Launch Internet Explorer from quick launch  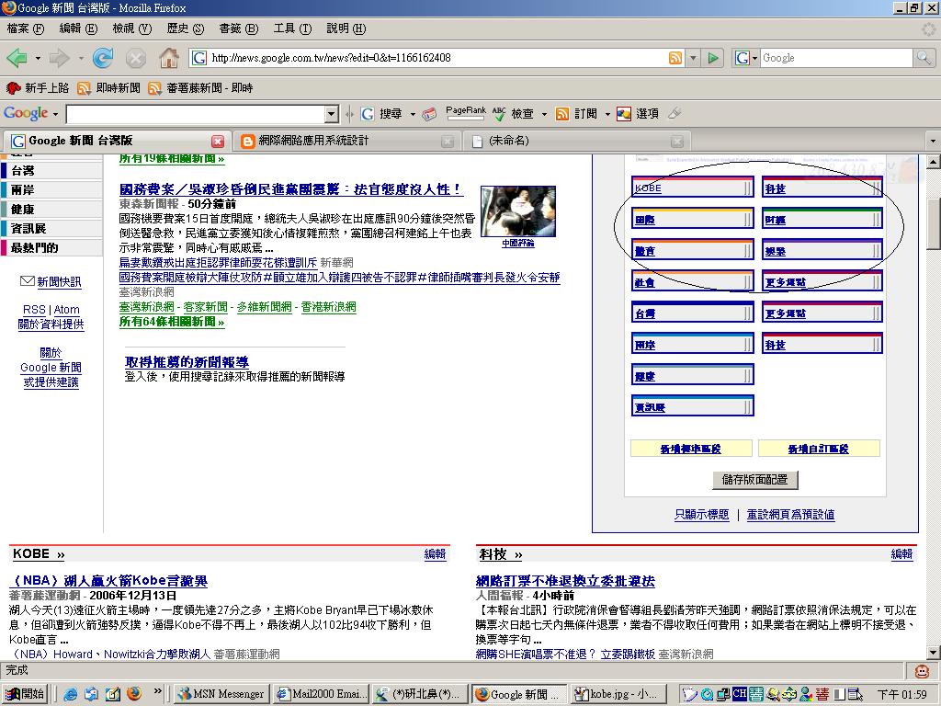[x=70, y=694]
